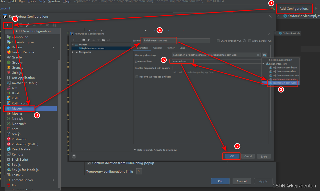Click the copy configuration icon in the inner dialog toolbar
The height and width of the screenshot is (191, 320).
[x=84, y=40]
